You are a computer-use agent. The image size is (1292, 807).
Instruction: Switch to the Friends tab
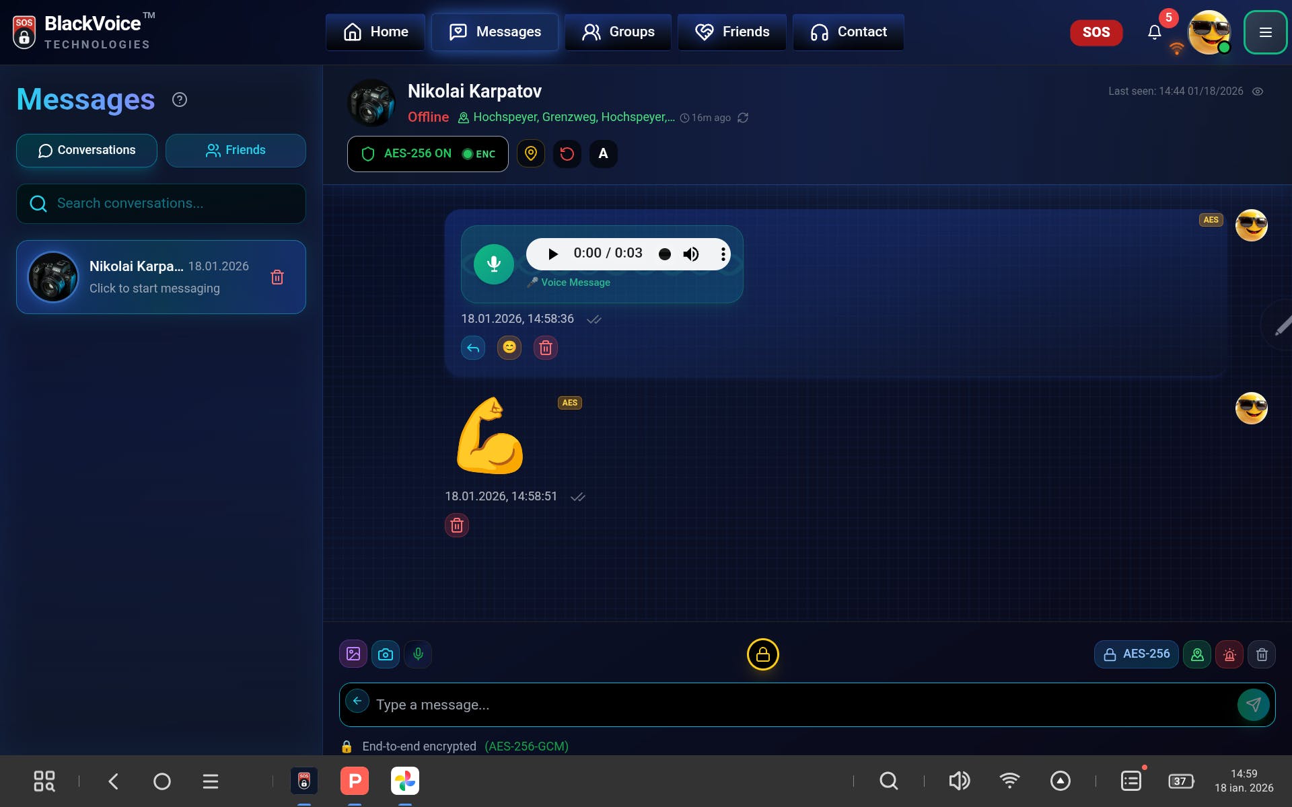tap(236, 151)
